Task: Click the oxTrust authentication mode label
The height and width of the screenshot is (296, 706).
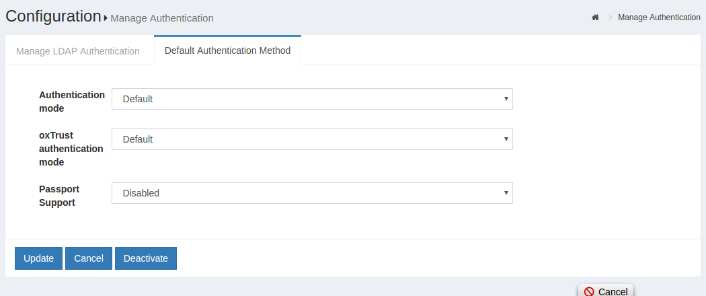Action: click(71, 149)
